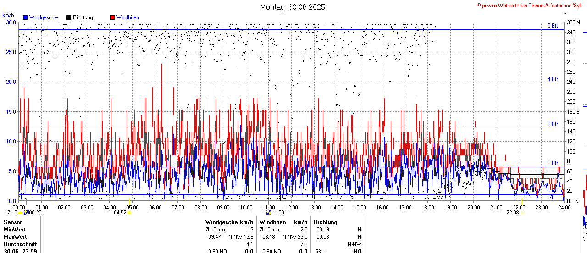Screen dimensions: 587x253
Task: Click the 22:08 sunset time label
Action: 513,213
